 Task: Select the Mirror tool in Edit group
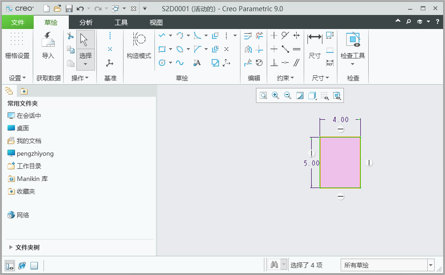(x=248, y=50)
